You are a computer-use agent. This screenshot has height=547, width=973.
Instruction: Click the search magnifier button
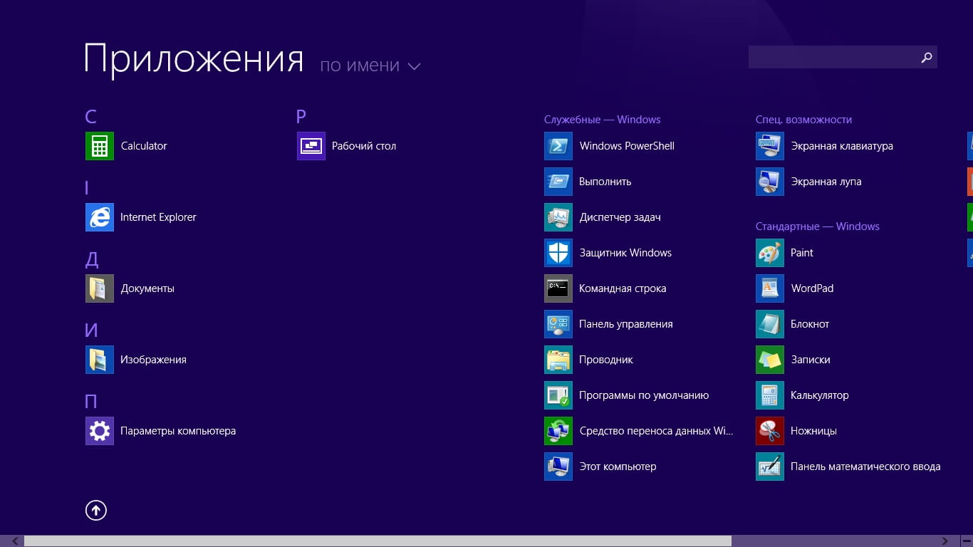[927, 58]
